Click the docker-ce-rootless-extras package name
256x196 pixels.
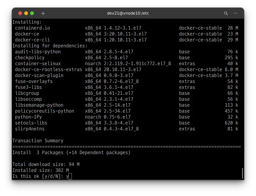[48, 70]
